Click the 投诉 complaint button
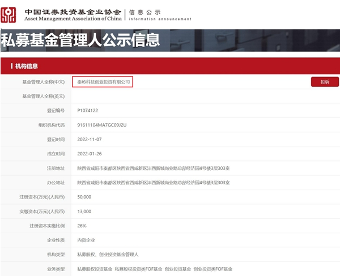Image resolution: width=340 pixels, height=279 pixels. (x=325, y=82)
